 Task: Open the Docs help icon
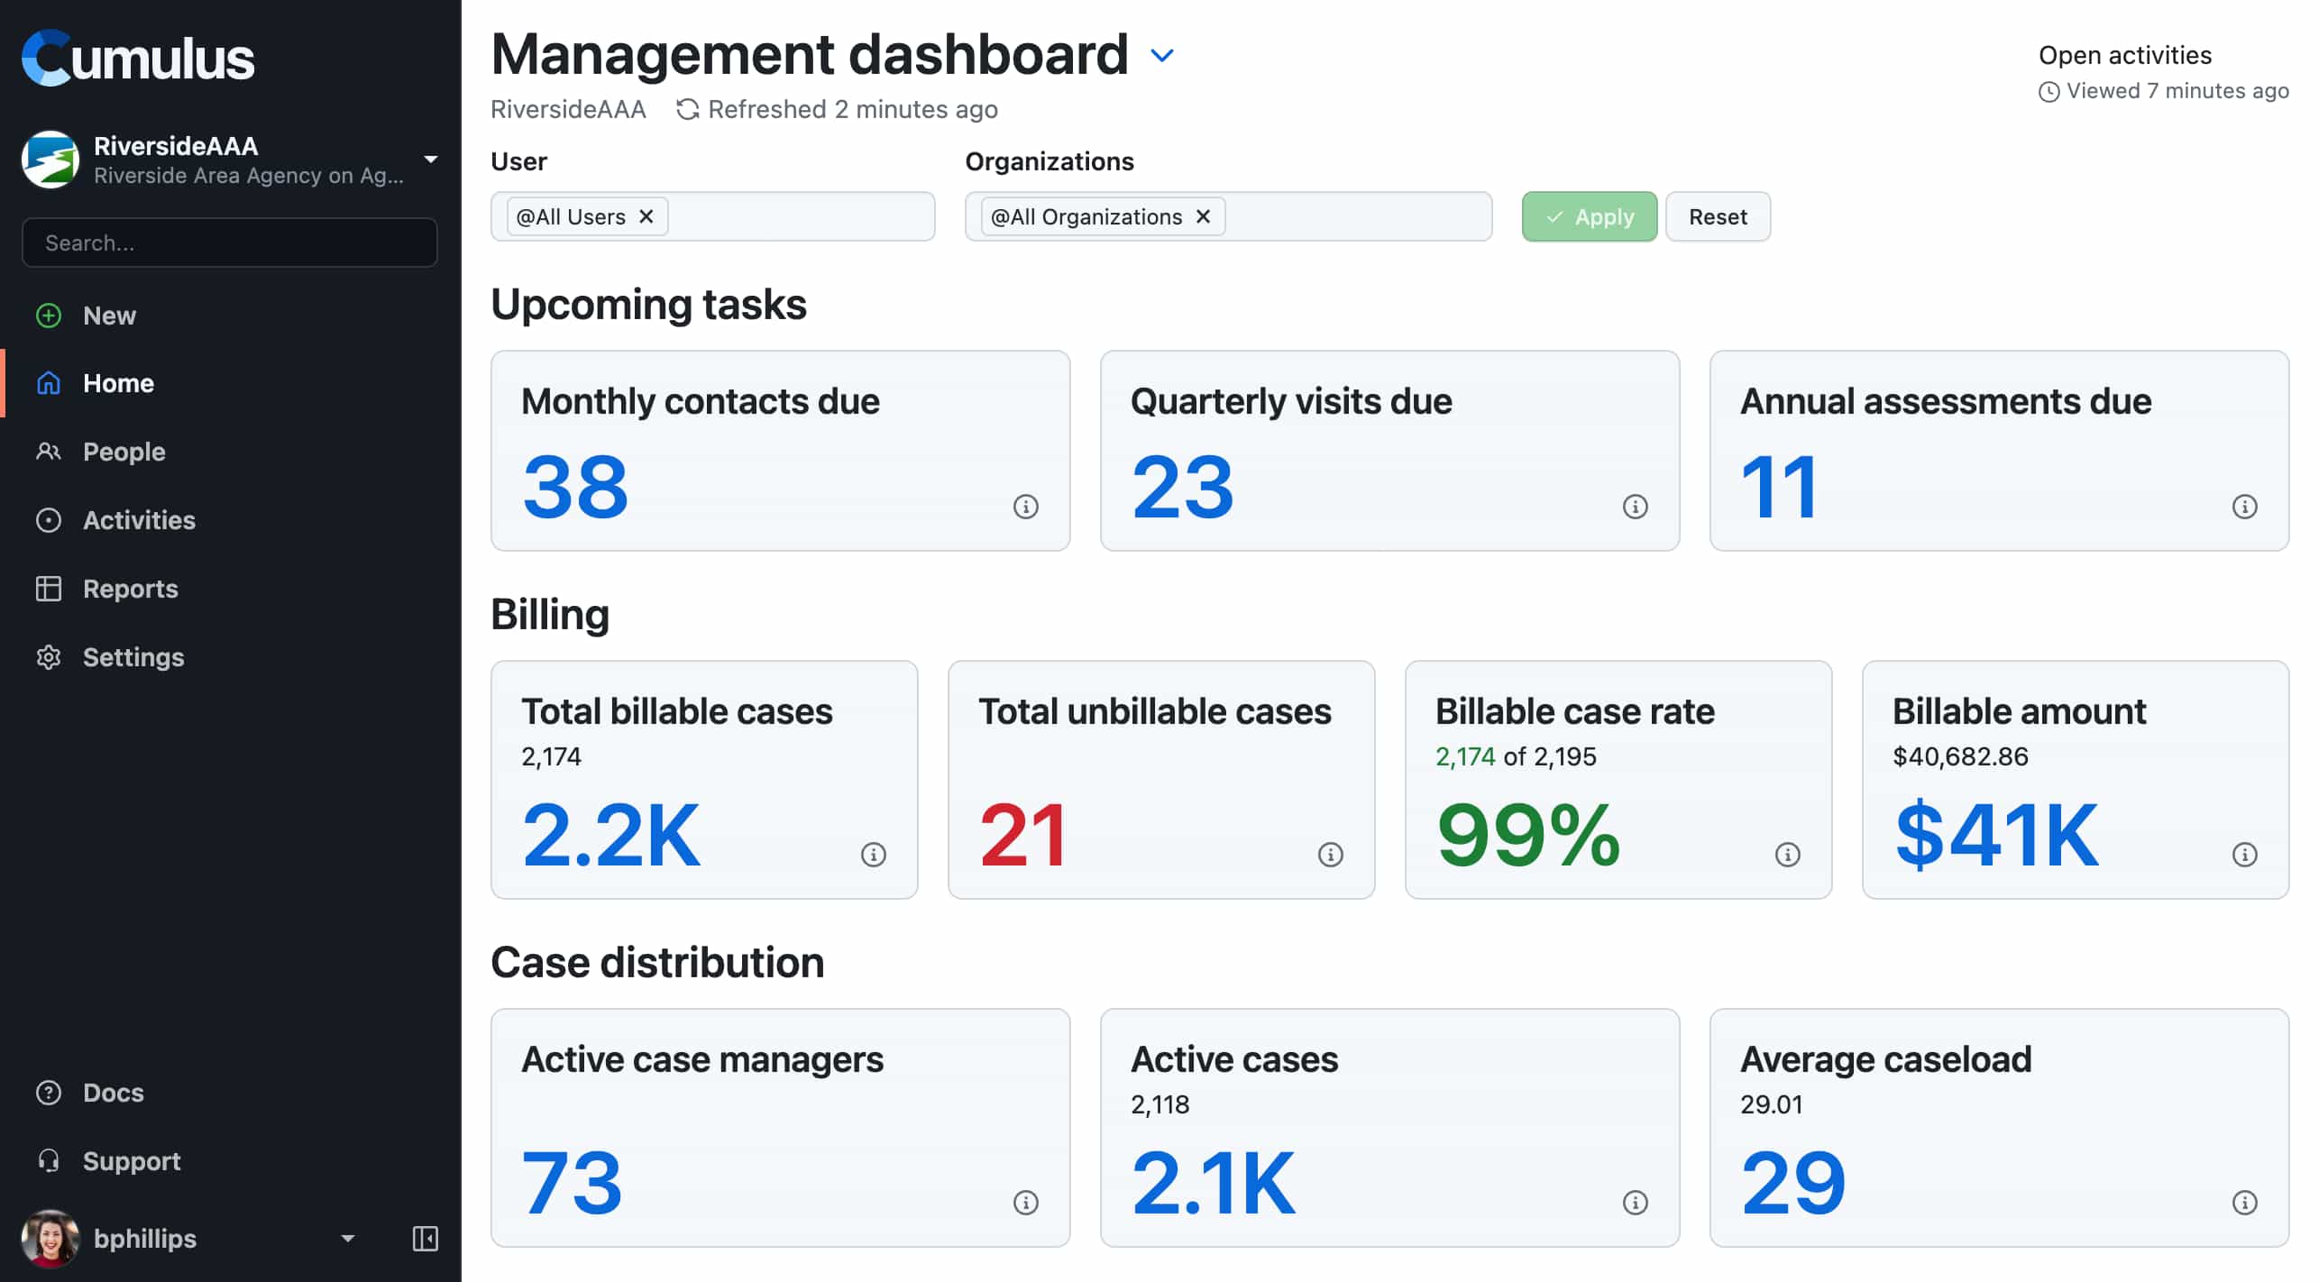tap(48, 1092)
